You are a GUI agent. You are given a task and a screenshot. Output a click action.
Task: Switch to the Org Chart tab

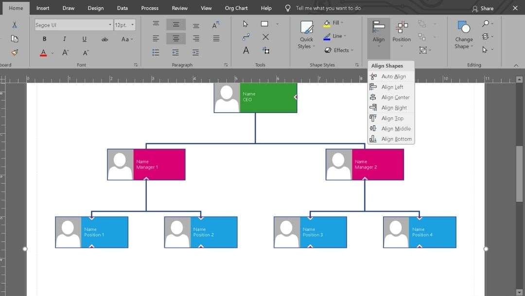pyautogui.click(x=236, y=8)
